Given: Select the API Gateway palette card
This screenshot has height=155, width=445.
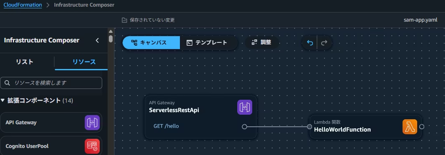Looking at the screenshot, I should pyautogui.click(x=51, y=122).
